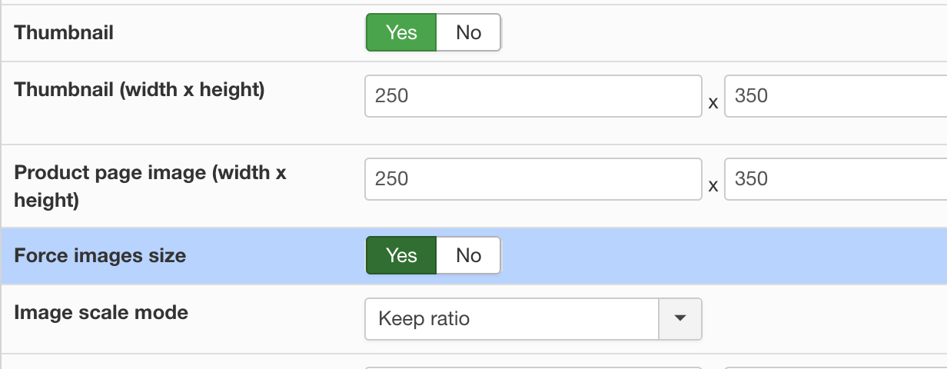Click the Force images size label
The image size is (947, 369).
100,256
